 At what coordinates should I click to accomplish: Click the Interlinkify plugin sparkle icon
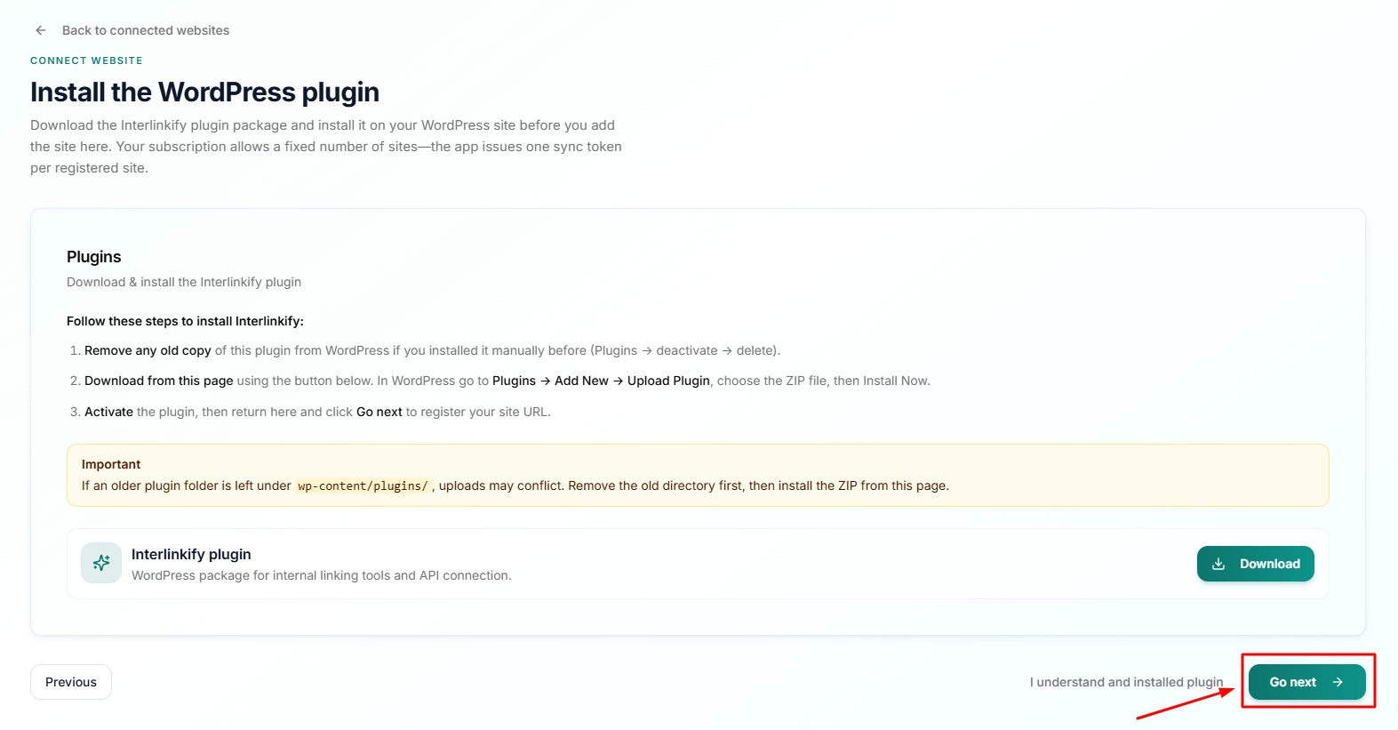coord(101,563)
